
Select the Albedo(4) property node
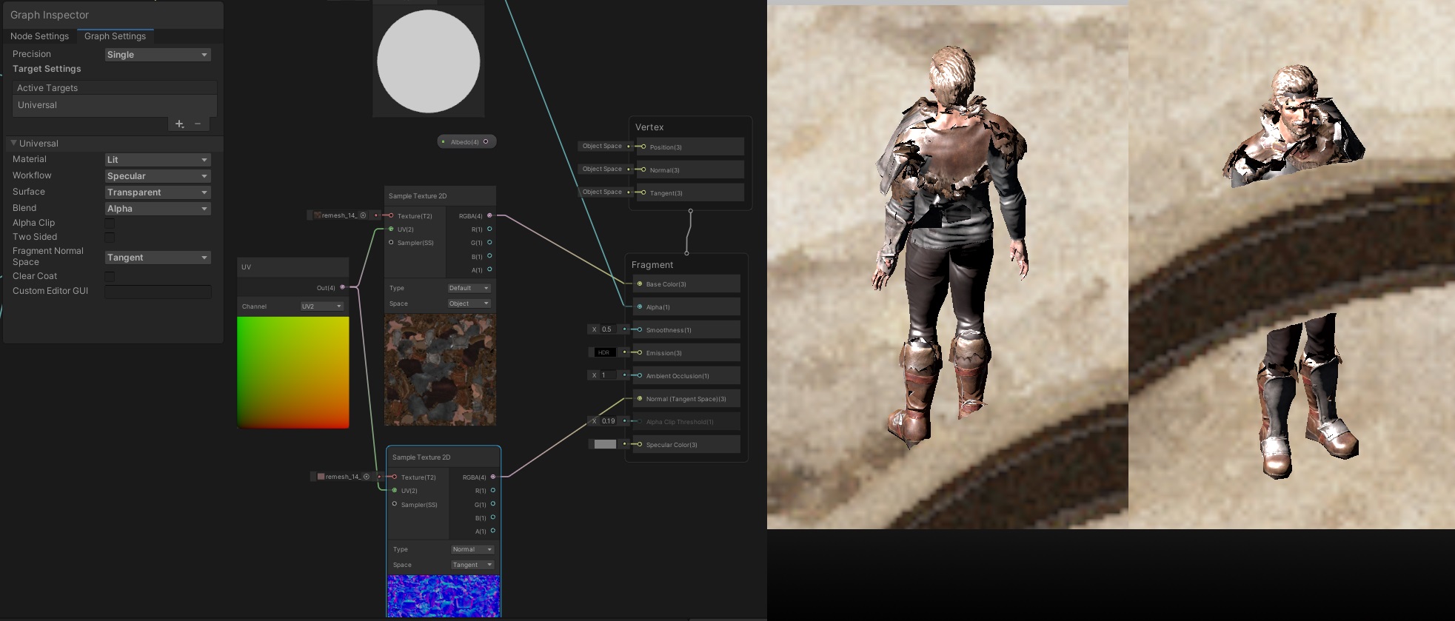tap(466, 141)
